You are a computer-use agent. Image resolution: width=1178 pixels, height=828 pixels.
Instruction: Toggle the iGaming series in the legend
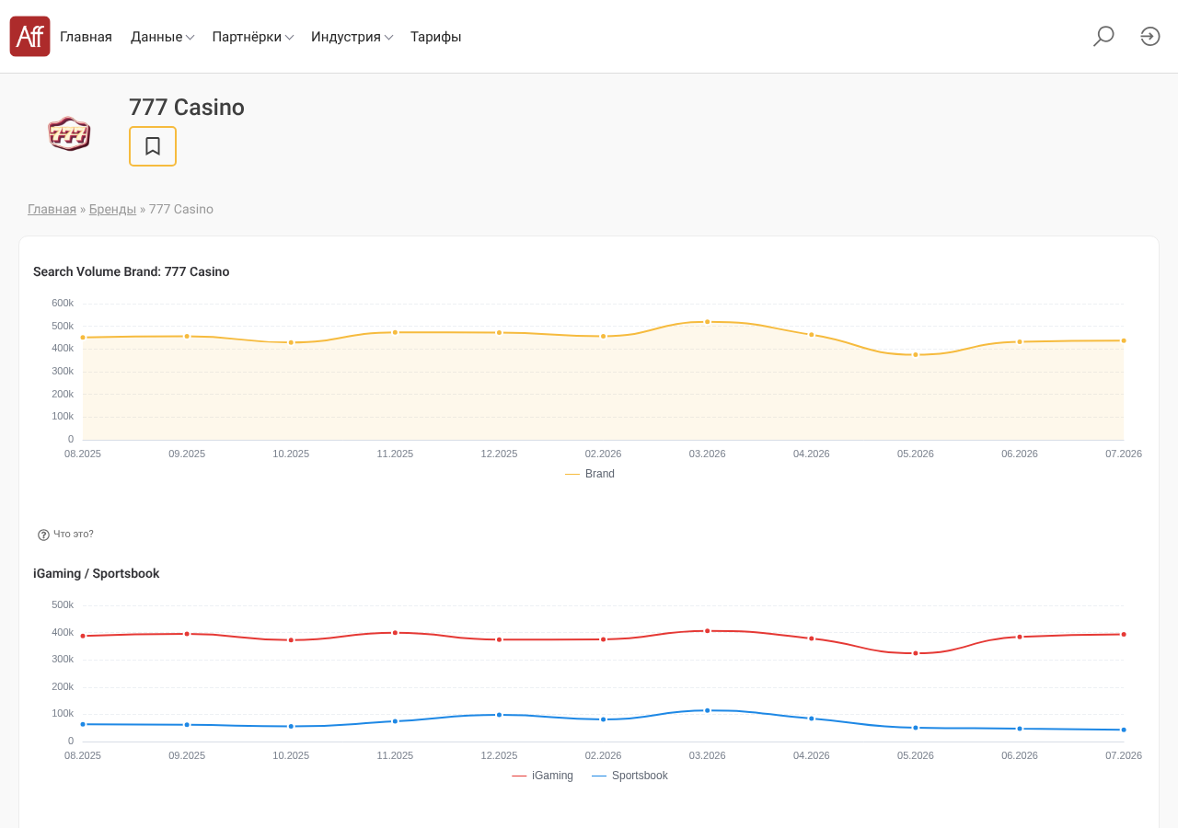542,776
